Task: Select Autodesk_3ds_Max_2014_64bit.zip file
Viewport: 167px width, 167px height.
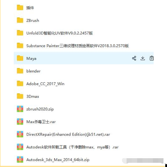Action: point(58,160)
